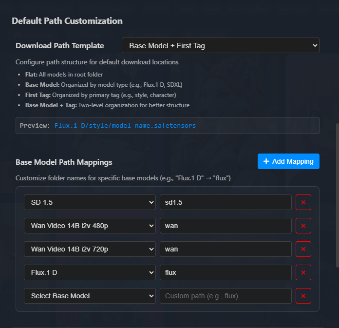Click the flux folder name field
This screenshot has height=328, width=339.
pyautogui.click(x=226, y=272)
